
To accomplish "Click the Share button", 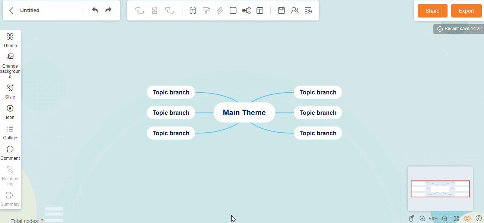I will click(433, 11).
